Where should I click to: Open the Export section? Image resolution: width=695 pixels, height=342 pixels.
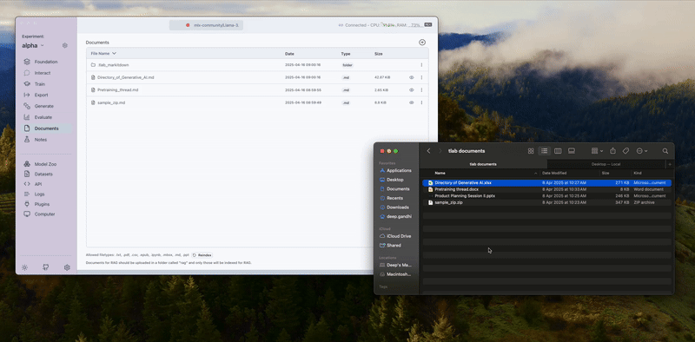click(36, 95)
